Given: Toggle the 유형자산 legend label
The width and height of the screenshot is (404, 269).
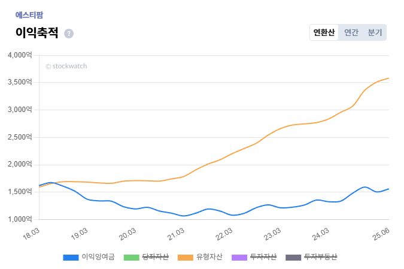Looking at the screenshot, I should 209,257.
